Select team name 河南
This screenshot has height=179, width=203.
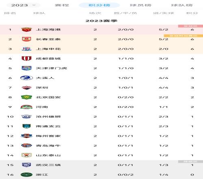pos(42,107)
